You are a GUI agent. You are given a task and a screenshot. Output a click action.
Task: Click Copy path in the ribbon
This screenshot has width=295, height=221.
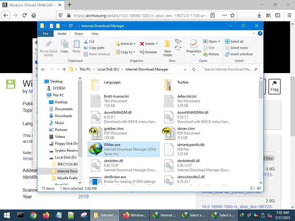tap(94, 48)
